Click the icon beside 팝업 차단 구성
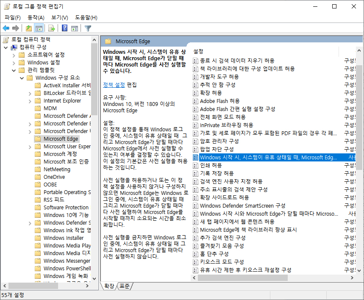This screenshot has height=300, width=364. click(195, 149)
